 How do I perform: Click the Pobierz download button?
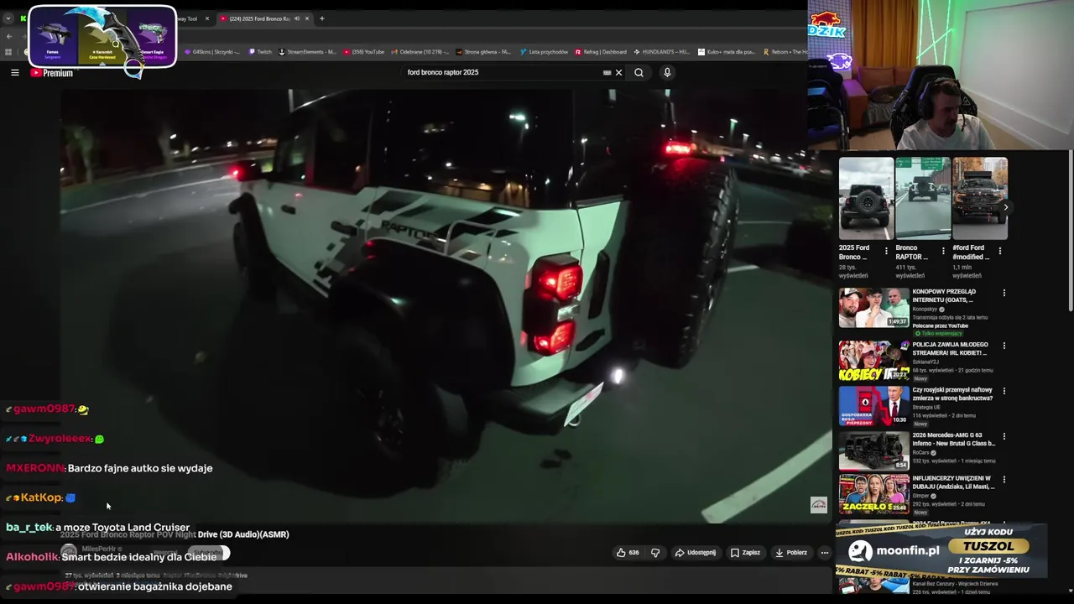(x=791, y=553)
